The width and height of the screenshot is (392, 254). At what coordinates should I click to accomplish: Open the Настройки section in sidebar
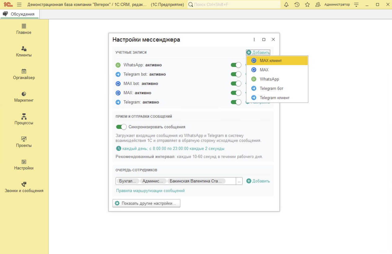24,164
